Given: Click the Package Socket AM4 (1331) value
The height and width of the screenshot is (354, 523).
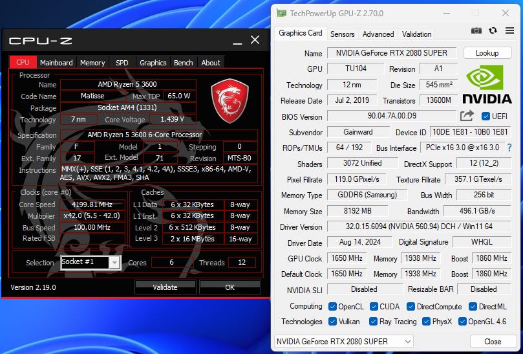Looking at the screenshot, I should click(x=128, y=107).
